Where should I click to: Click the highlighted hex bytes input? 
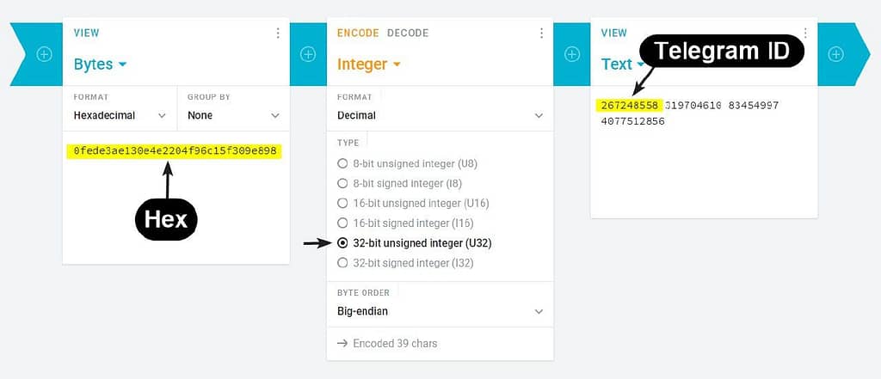[x=174, y=151]
